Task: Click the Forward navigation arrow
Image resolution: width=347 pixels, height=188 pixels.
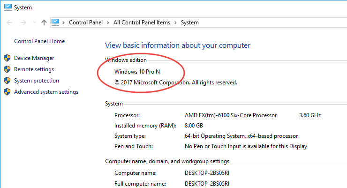Action: [23, 23]
